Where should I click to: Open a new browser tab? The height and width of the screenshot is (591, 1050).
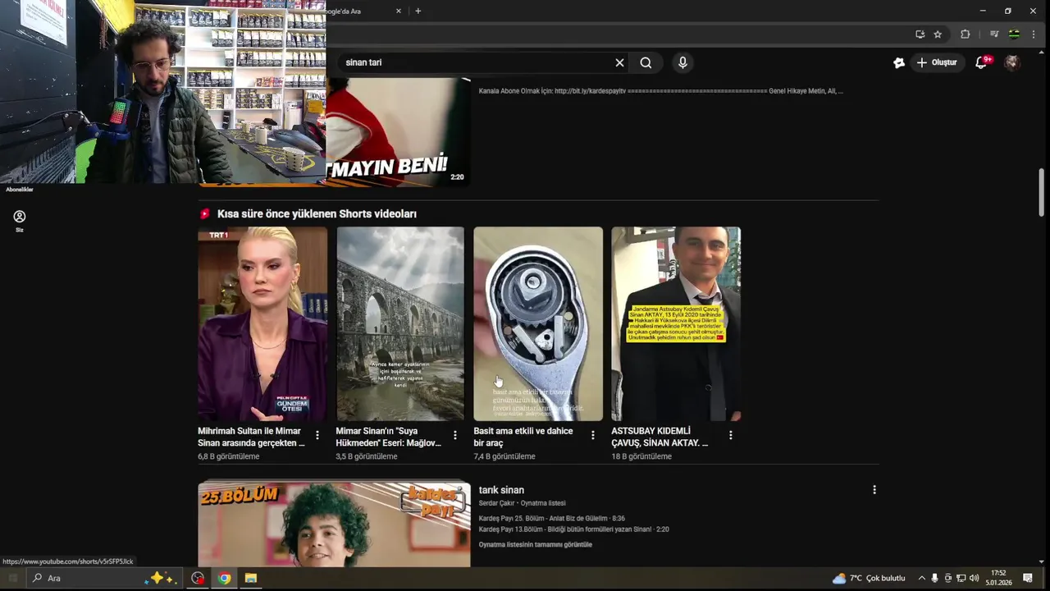[x=418, y=11]
